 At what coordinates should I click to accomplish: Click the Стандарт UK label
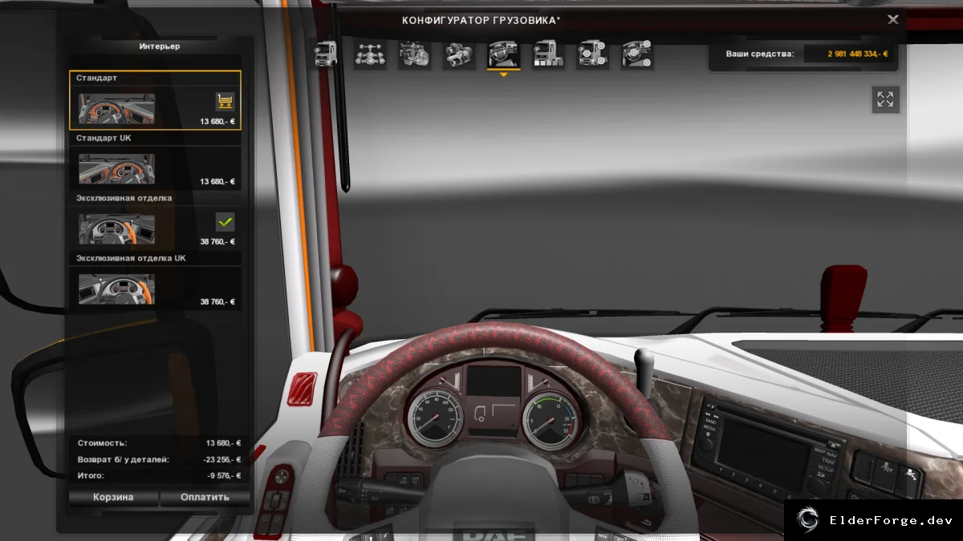coord(104,138)
